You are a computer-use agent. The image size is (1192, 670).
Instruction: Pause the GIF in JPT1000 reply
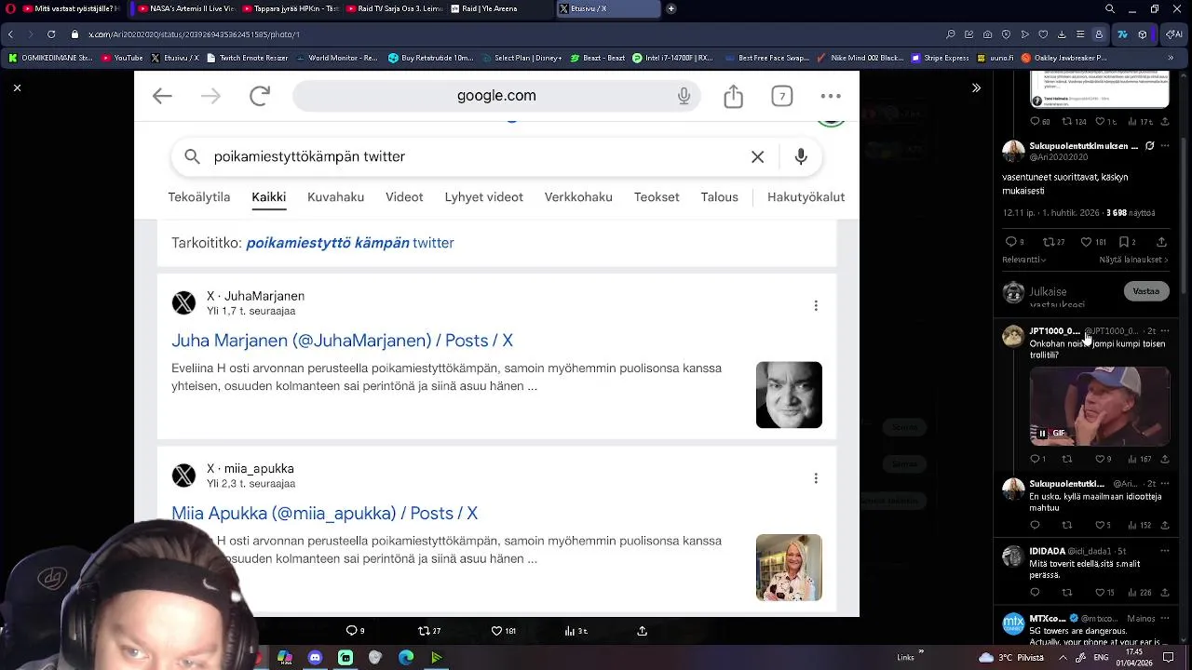[1042, 434]
